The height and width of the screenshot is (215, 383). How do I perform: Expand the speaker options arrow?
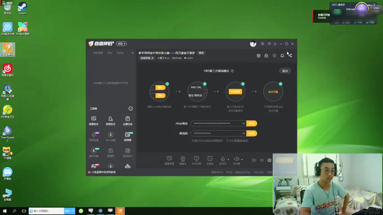(x=242, y=160)
